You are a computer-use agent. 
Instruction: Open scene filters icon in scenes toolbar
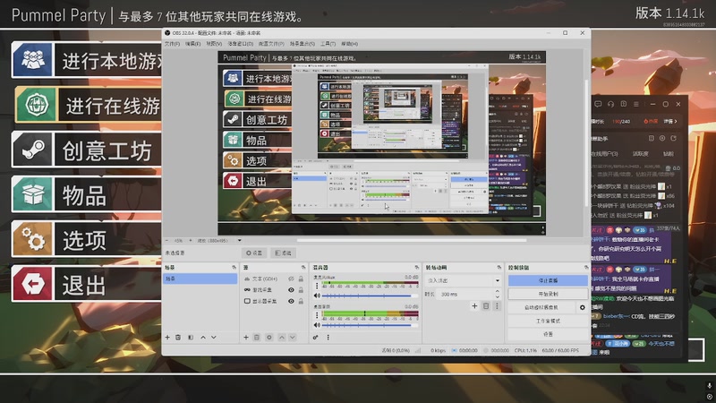point(191,338)
